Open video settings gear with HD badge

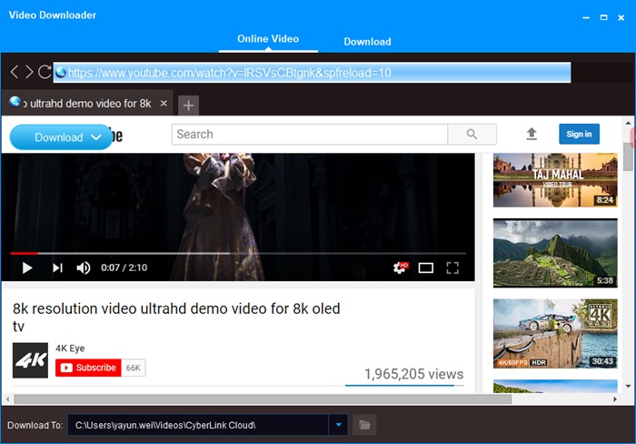tap(401, 267)
